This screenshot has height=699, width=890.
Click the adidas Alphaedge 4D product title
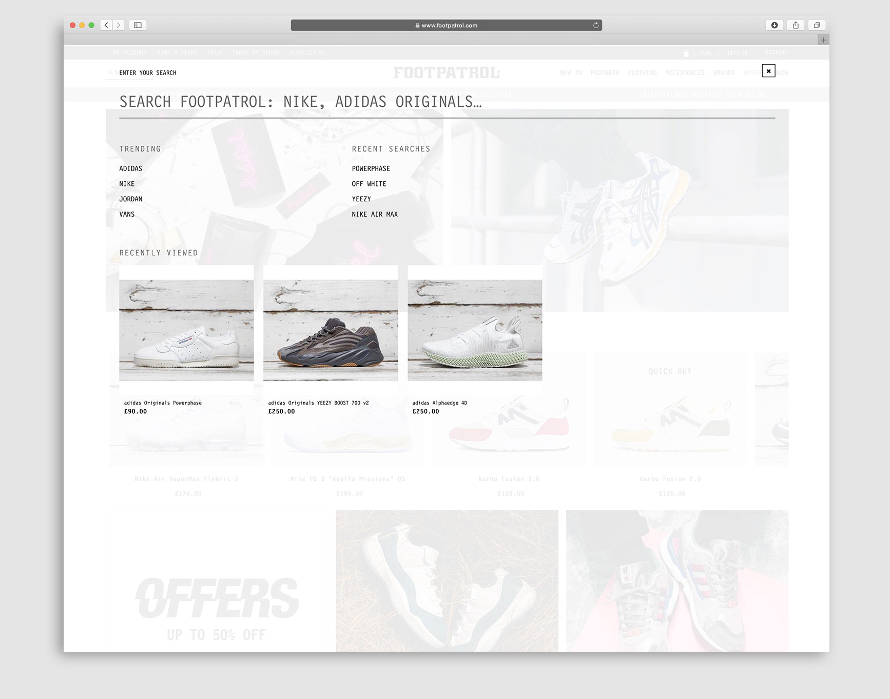point(440,403)
